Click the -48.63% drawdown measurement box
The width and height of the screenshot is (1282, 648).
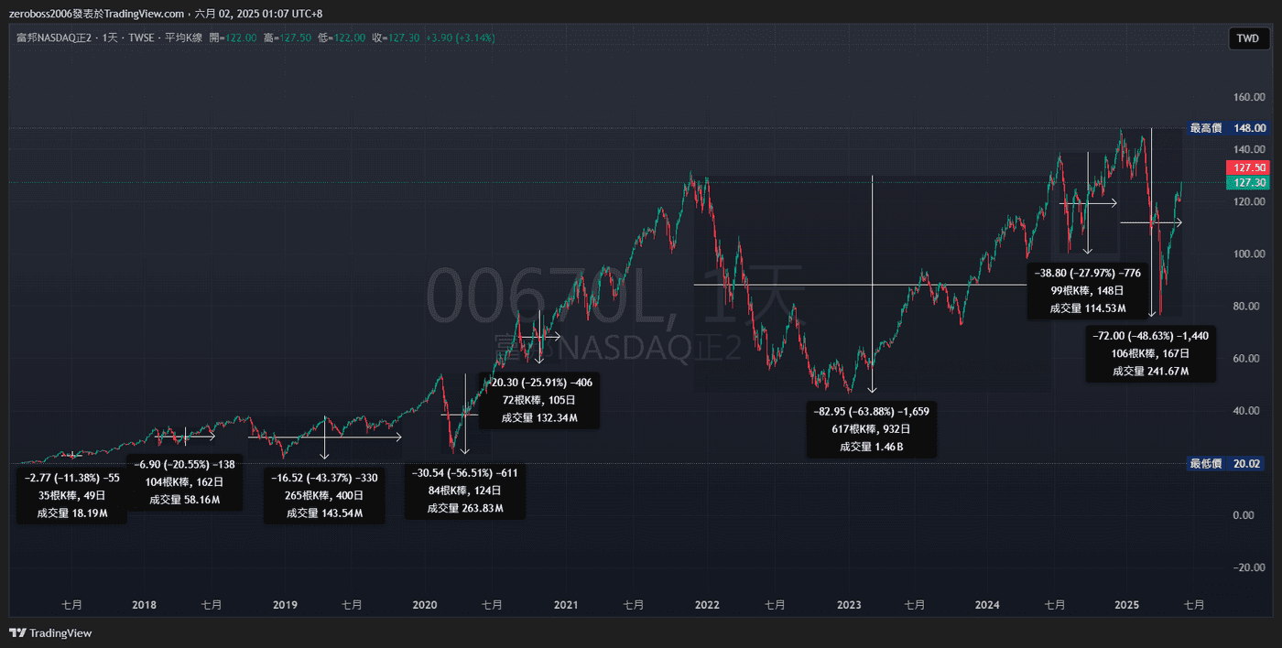coord(1151,353)
